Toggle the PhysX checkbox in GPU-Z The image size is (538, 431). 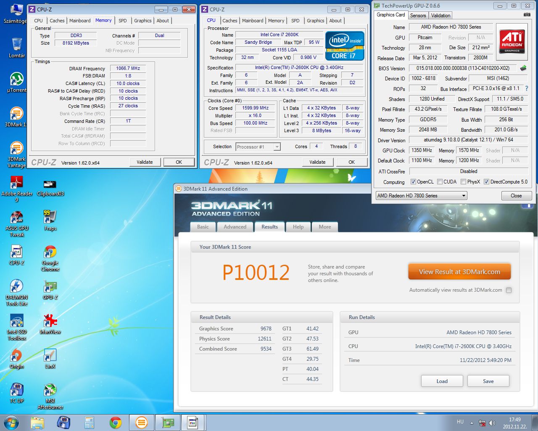(463, 182)
